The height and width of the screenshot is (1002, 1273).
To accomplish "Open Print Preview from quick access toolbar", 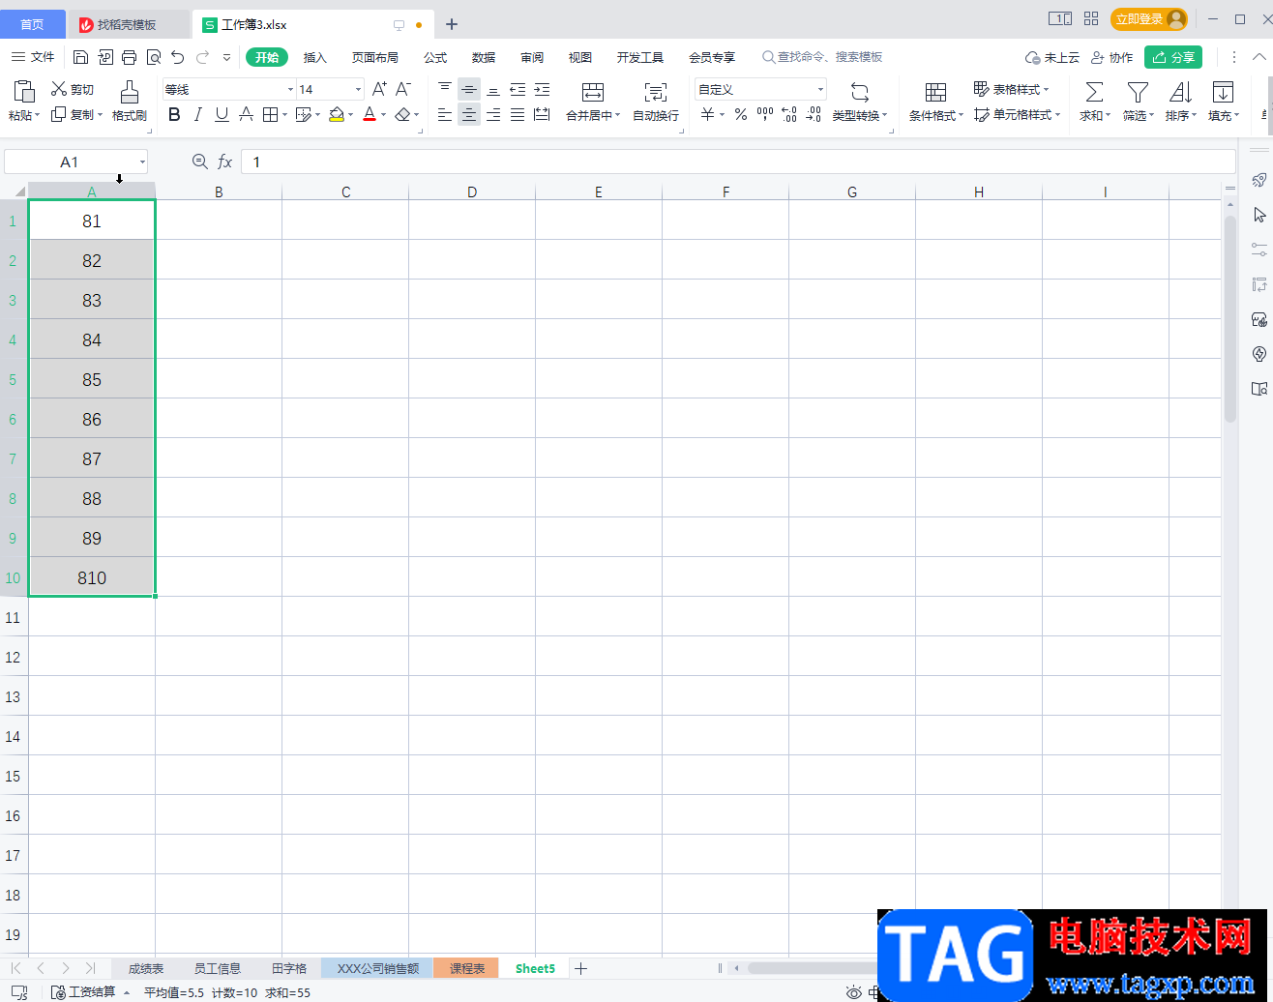I will (153, 57).
